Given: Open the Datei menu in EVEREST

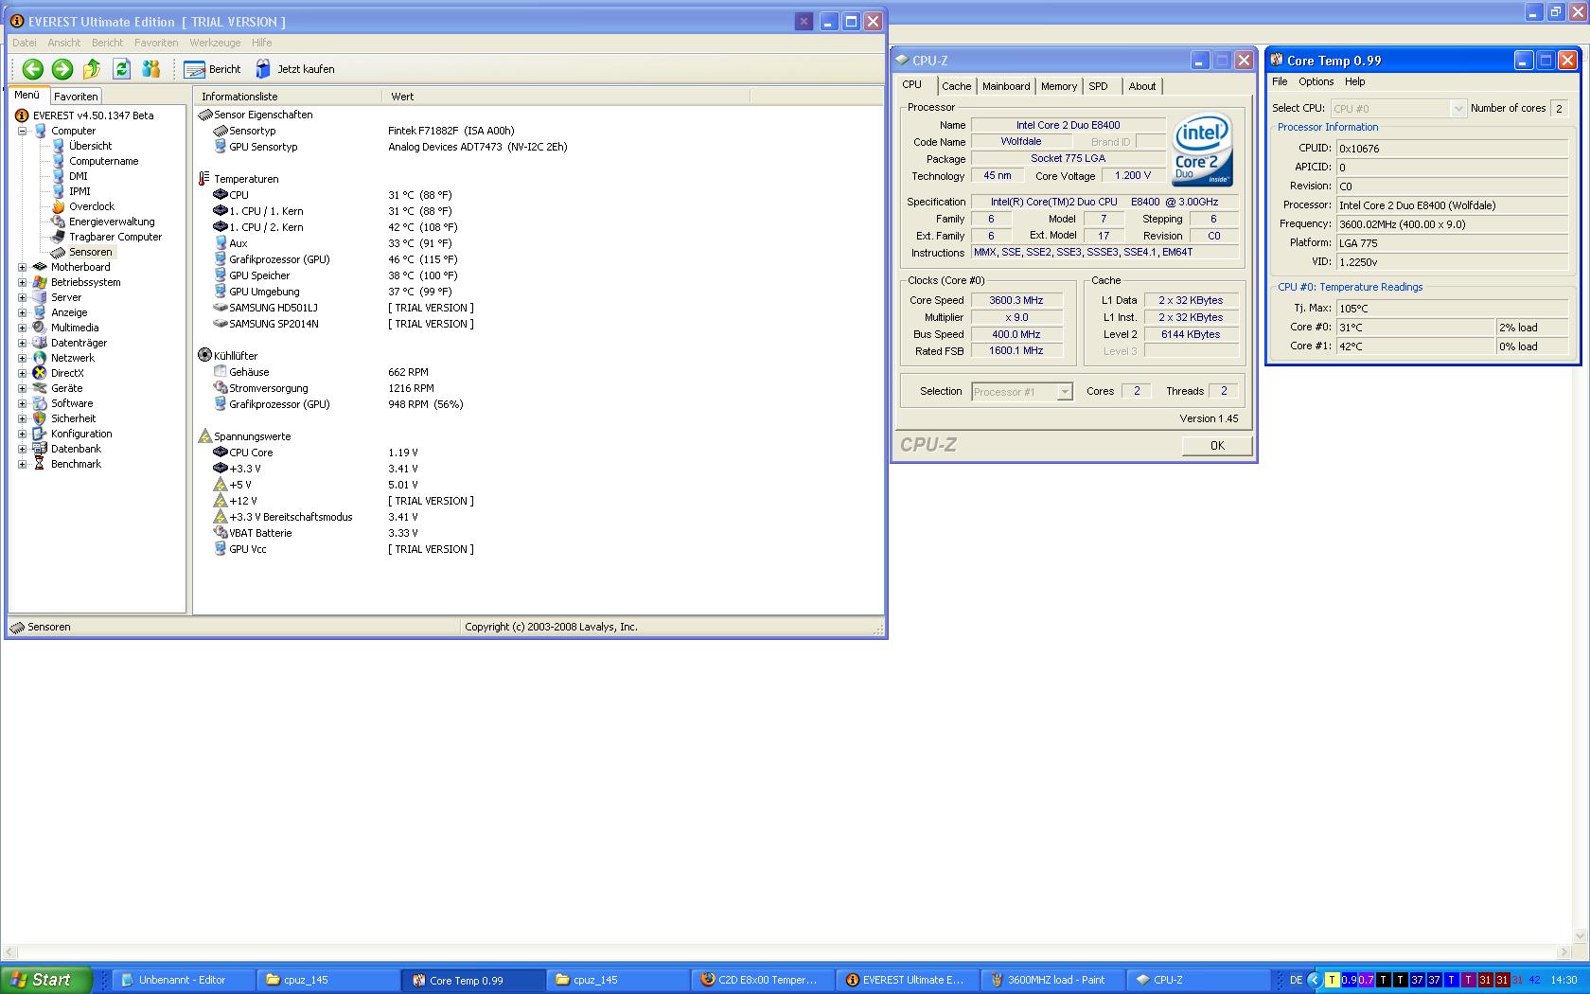Looking at the screenshot, I should click(25, 43).
